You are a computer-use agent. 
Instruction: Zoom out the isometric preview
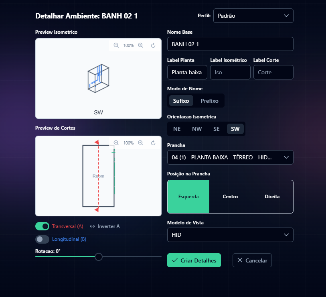[116, 45]
